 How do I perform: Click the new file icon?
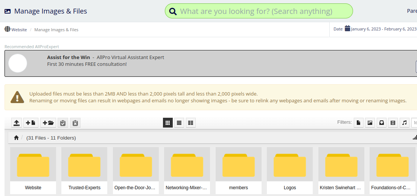[x=31, y=123]
